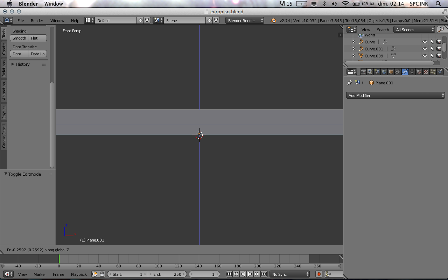Open the Render menu
This screenshot has width=448, height=280.
click(37, 21)
